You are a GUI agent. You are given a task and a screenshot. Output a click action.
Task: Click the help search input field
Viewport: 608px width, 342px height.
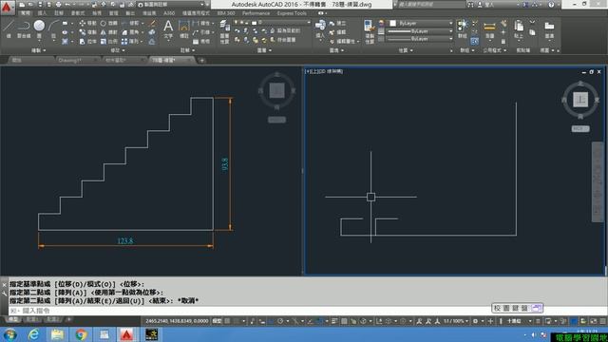[431, 5]
